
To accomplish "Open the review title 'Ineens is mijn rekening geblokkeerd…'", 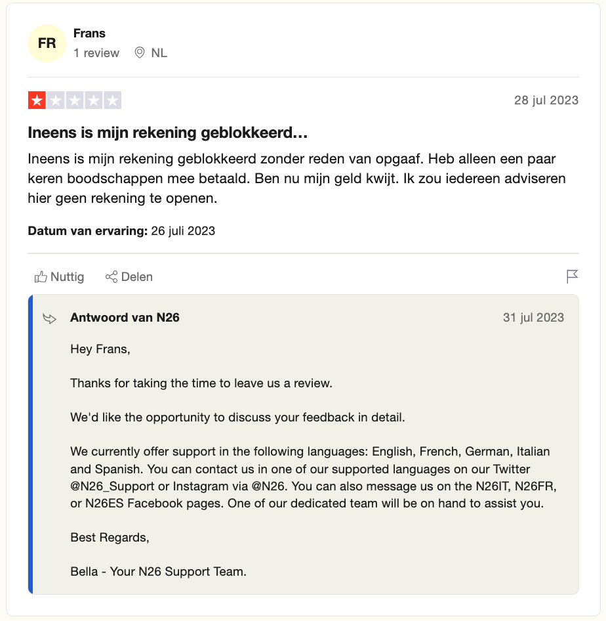I will tap(168, 133).
